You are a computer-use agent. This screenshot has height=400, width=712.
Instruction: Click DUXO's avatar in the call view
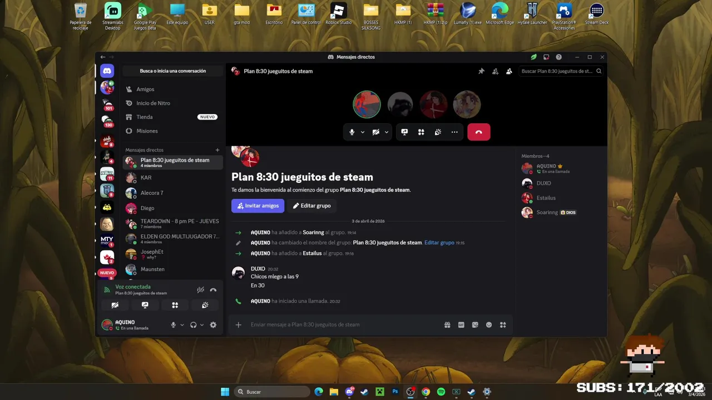(400, 104)
